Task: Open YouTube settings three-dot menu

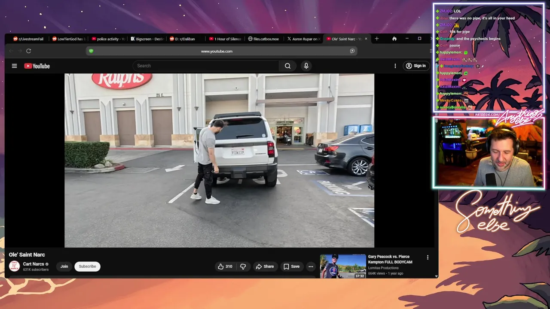Action: click(395, 66)
